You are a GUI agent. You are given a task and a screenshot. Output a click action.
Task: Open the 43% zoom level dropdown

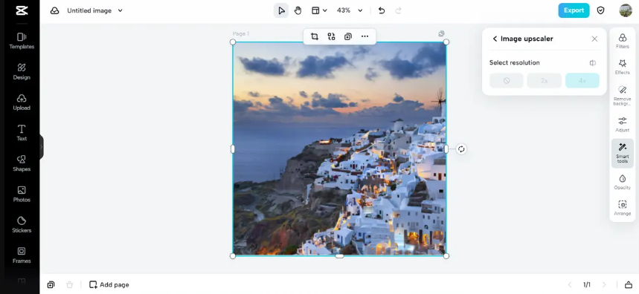tap(350, 10)
